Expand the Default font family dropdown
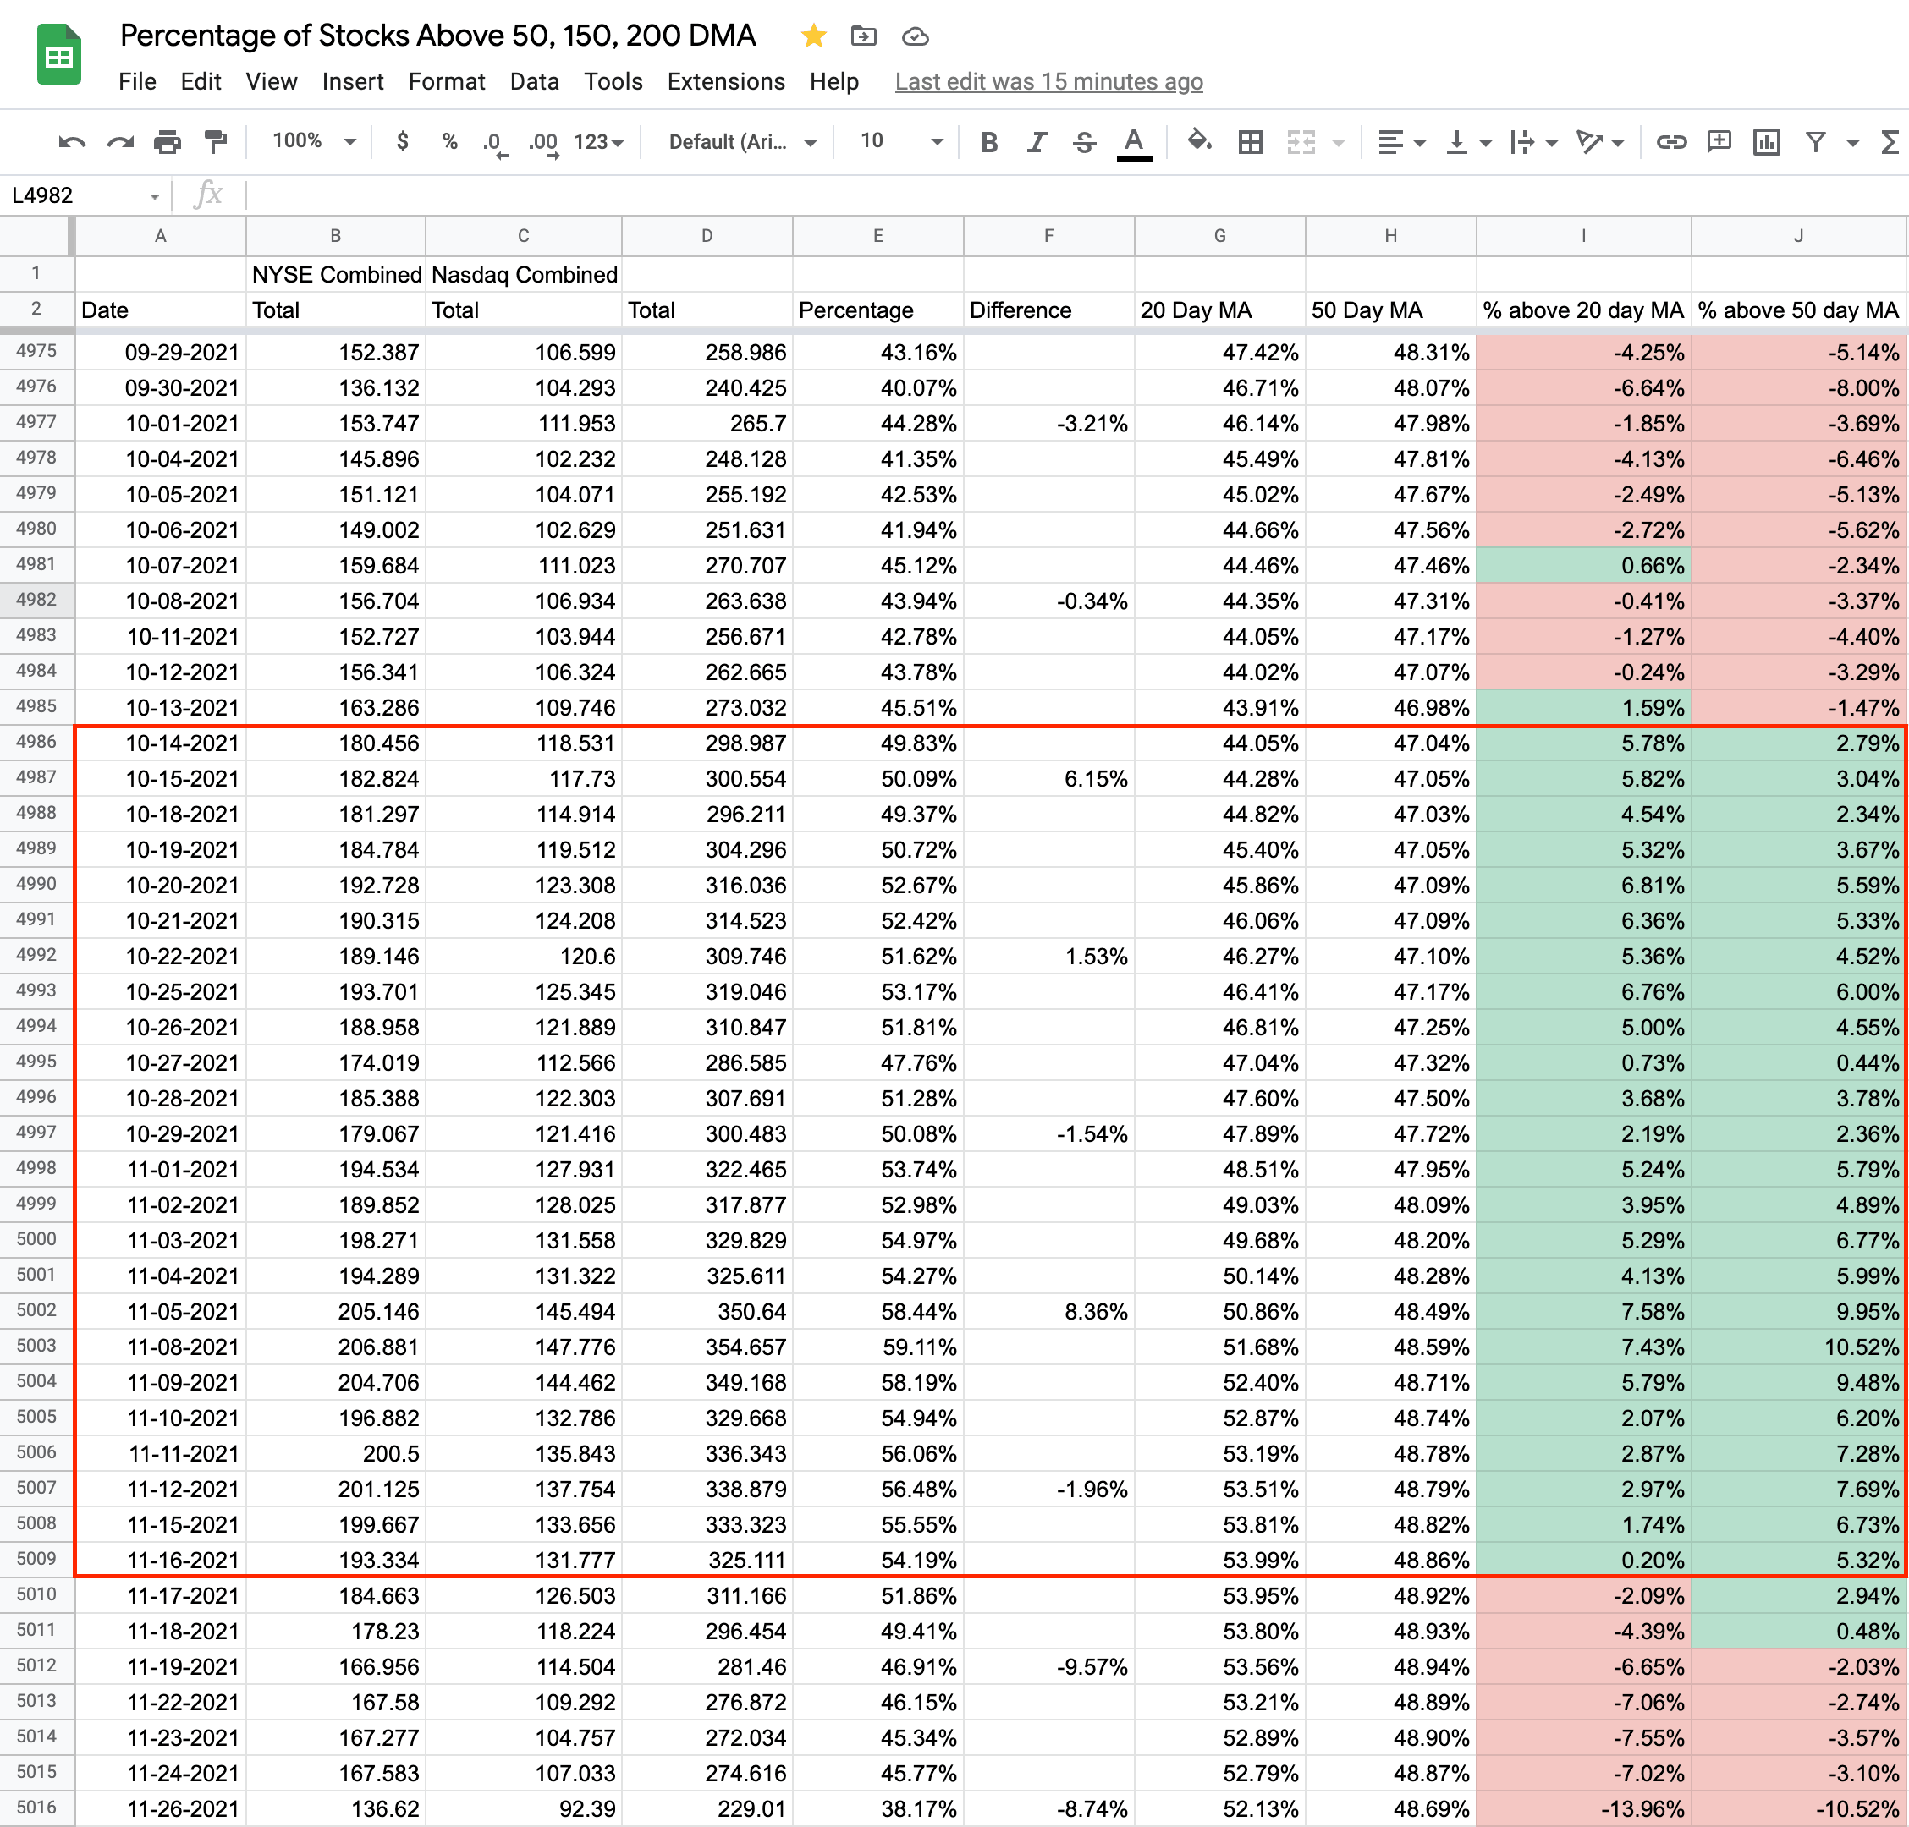Viewport: 1909px width, 1827px height. click(x=741, y=142)
